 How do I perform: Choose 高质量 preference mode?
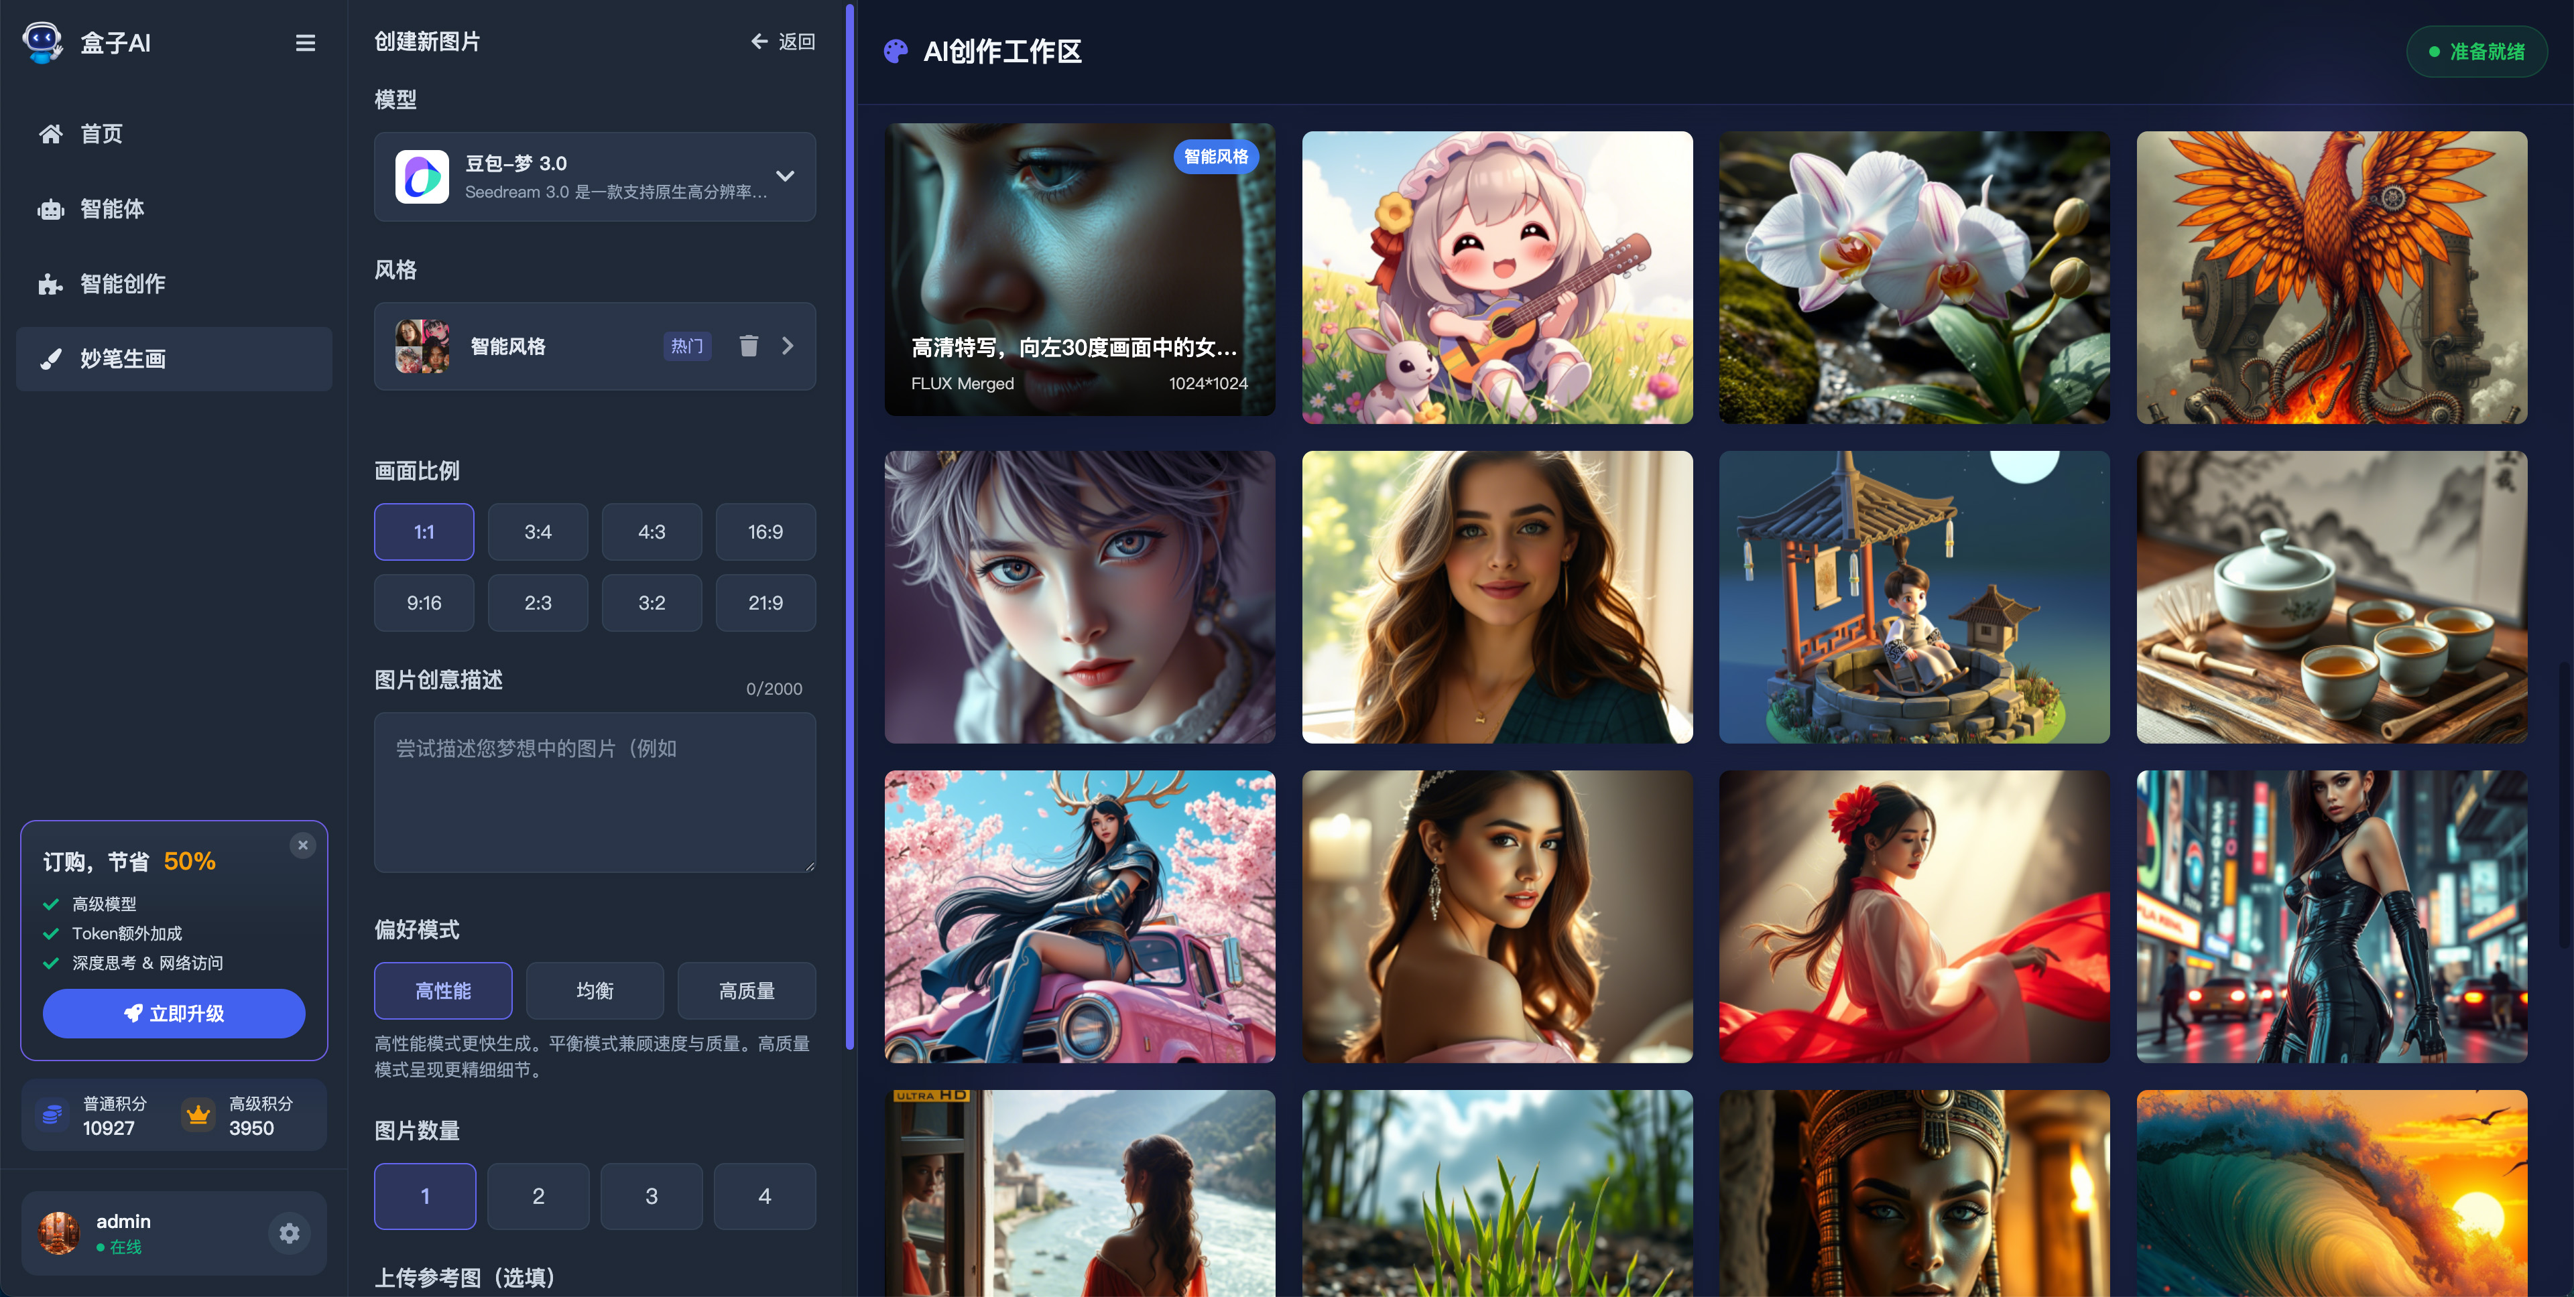pyautogui.click(x=747, y=990)
